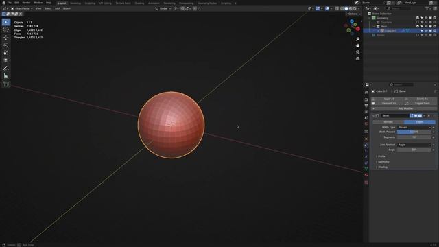
Task: Adjust the Width Percent slider
Action: click(414, 132)
